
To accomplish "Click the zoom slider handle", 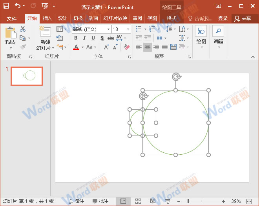I will point(188,201).
